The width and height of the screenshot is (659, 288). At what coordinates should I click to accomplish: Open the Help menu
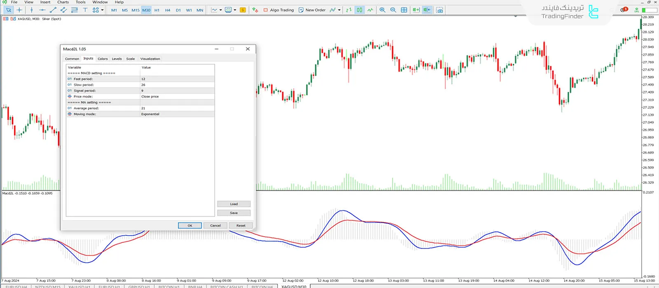(x=119, y=2)
